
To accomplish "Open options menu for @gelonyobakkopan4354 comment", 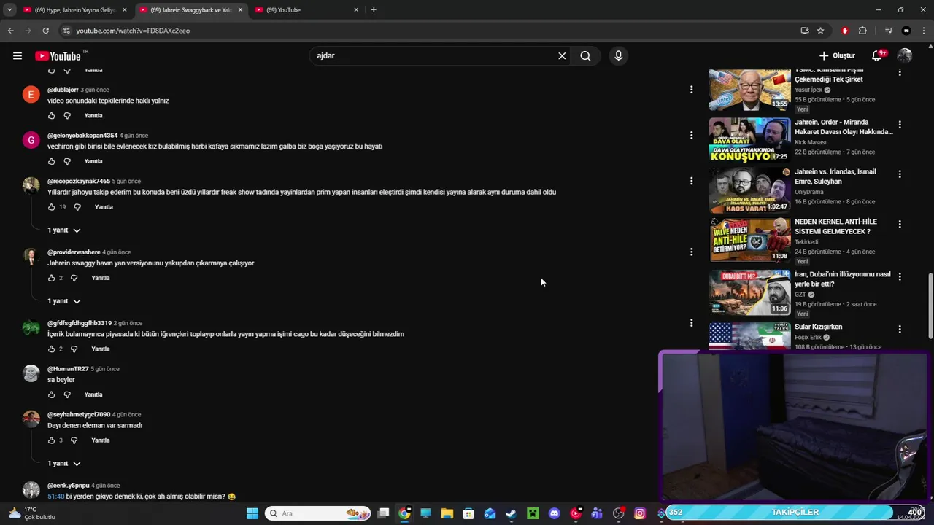I will tap(691, 135).
